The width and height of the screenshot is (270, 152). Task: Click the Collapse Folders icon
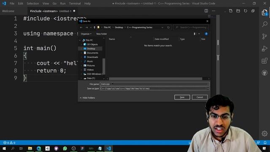253,11
